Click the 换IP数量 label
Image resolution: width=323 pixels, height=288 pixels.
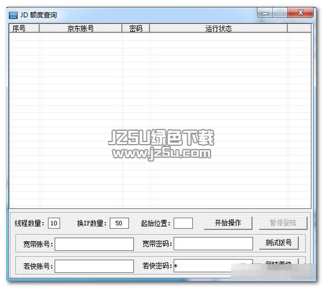click(92, 223)
